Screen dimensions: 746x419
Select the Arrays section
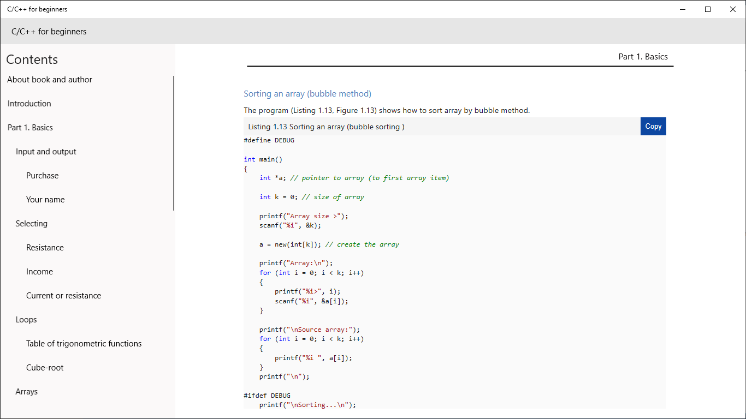pyautogui.click(x=26, y=391)
